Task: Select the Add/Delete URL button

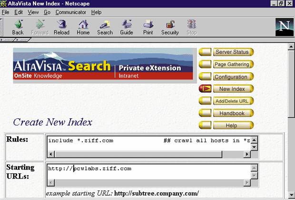Action: [232, 101]
